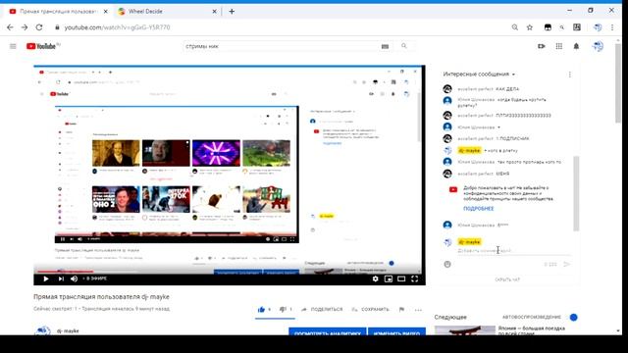
Task: Bookmark this page with the star
Action: click(x=530, y=27)
